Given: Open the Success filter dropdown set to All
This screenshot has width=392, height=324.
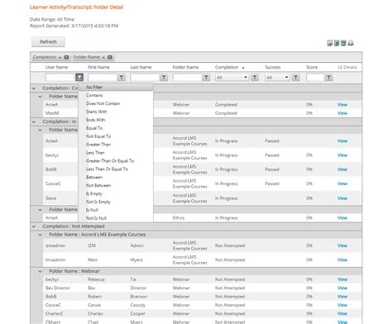Looking at the screenshot, I should (x=278, y=78).
